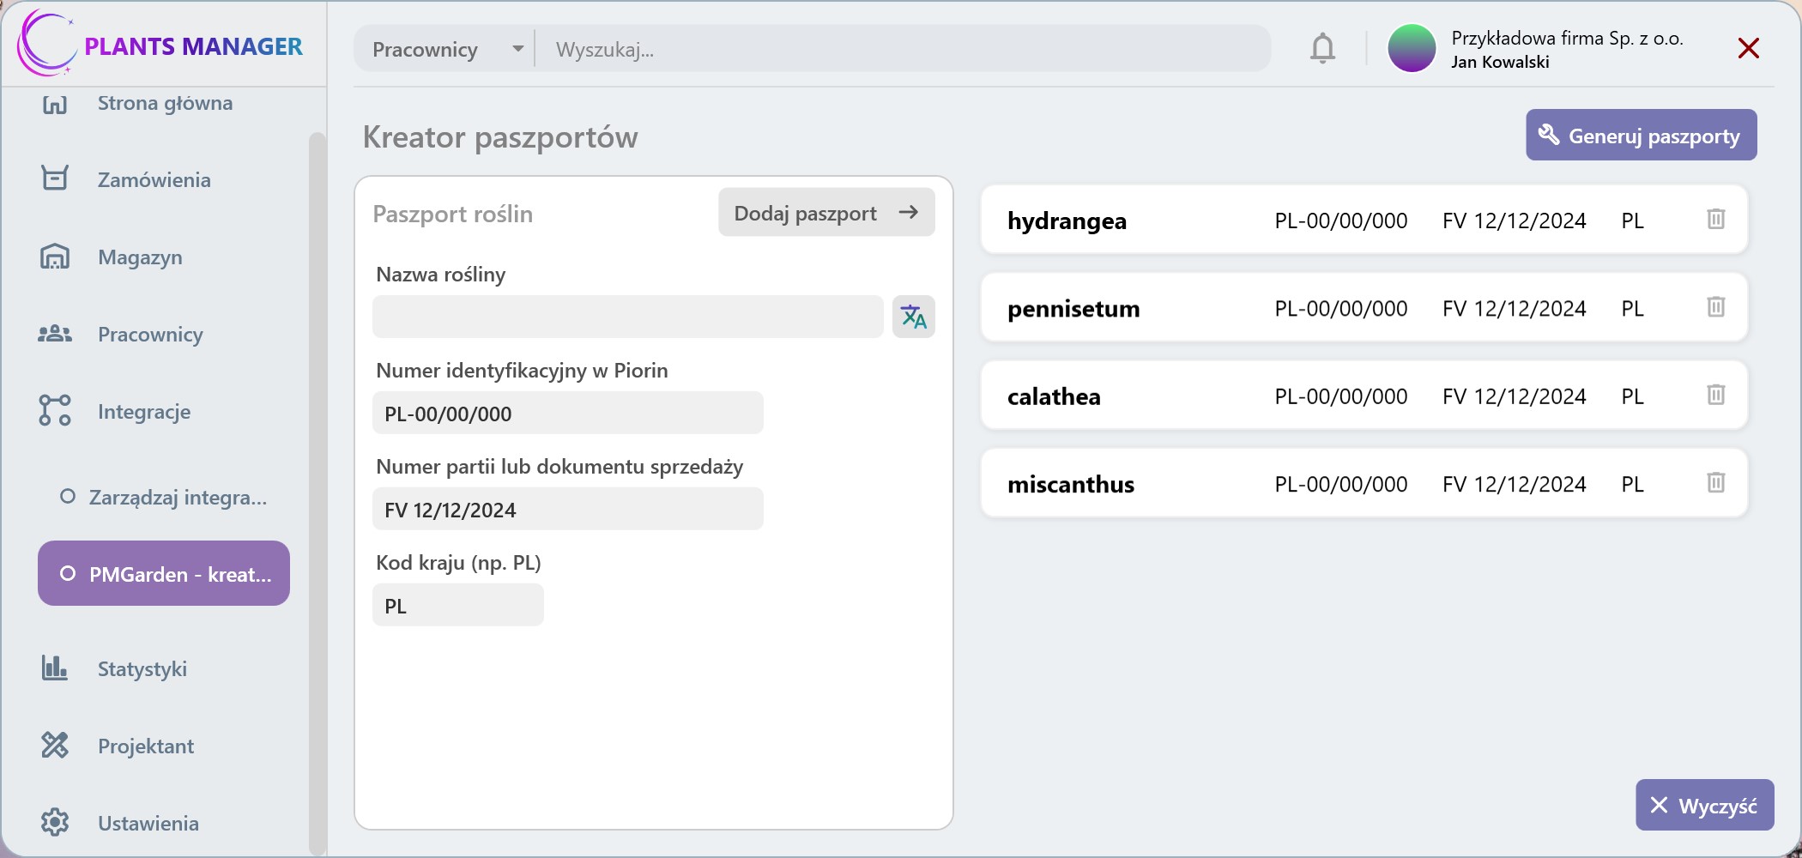The height and width of the screenshot is (858, 1802).
Task: Open Zamówienia in the sidebar
Action: point(154,179)
